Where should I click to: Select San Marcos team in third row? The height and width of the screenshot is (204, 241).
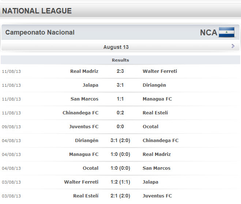(x=84, y=99)
